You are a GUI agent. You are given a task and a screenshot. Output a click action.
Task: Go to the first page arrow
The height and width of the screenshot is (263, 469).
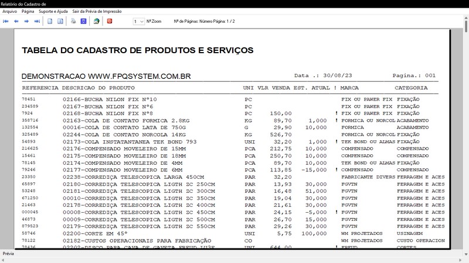6,21
